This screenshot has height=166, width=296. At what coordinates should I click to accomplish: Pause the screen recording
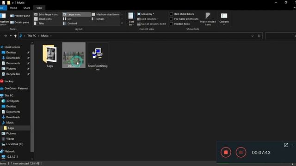point(241,152)
